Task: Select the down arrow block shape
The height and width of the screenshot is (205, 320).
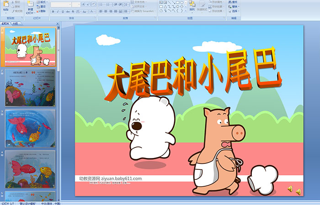Action: click(x=181, y=6)
